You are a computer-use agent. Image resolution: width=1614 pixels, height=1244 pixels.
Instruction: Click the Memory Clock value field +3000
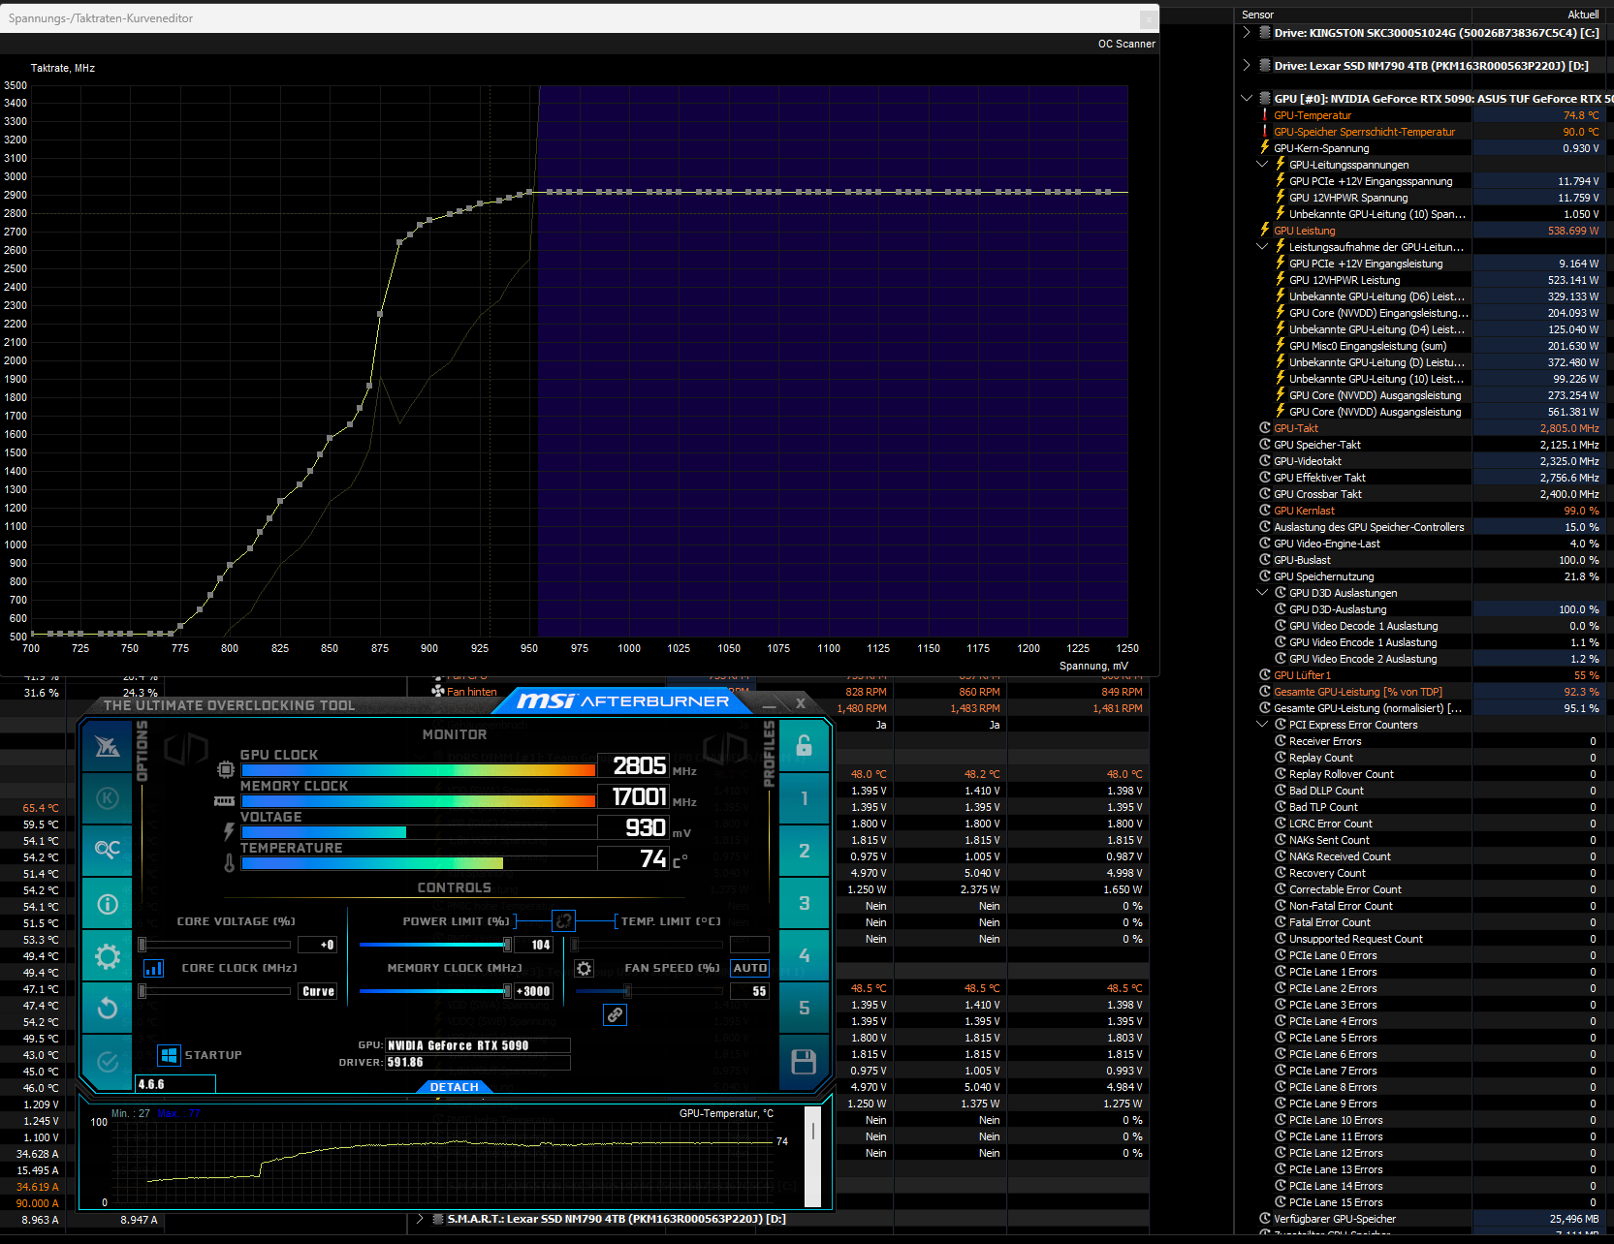point(533,991)
